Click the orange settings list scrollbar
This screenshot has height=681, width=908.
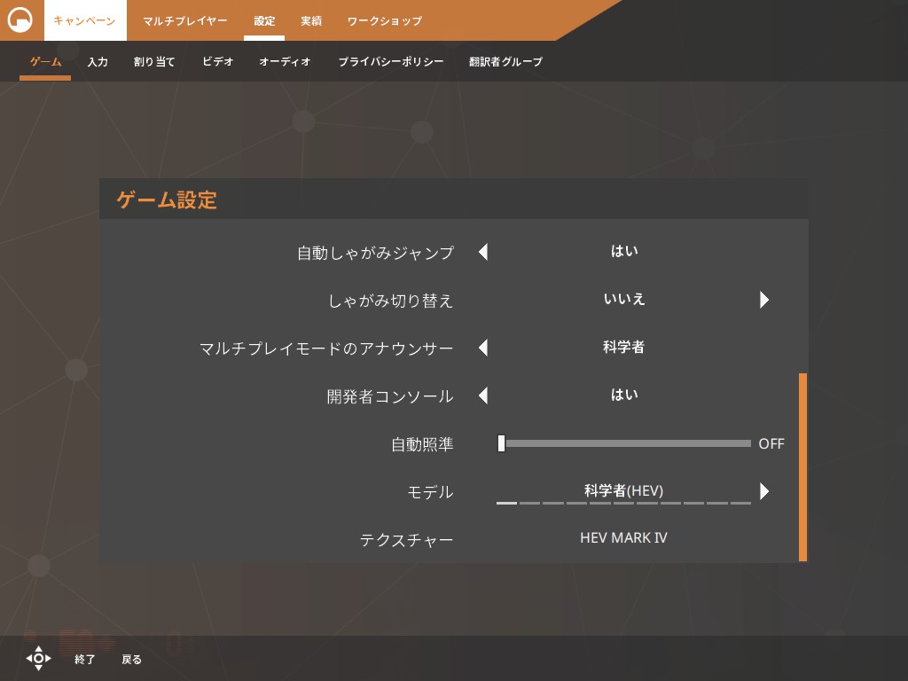(802, 467)
